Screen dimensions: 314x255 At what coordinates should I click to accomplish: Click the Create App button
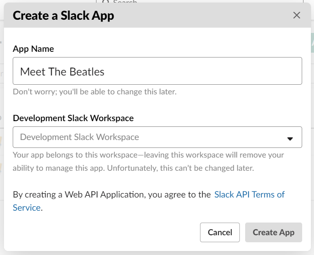(274, 232)
